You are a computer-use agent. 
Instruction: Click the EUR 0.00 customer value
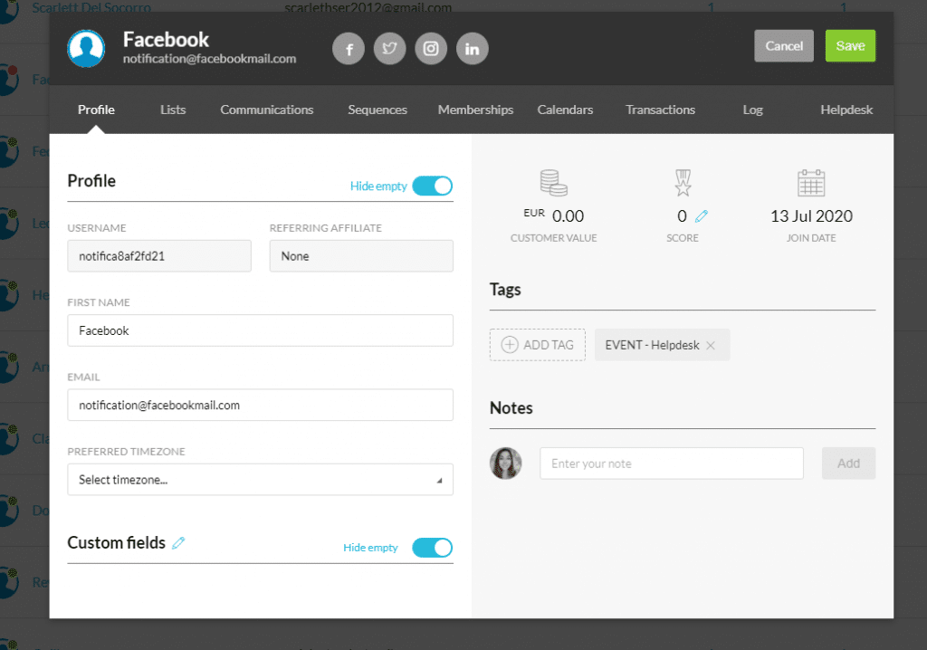point(553,215)
